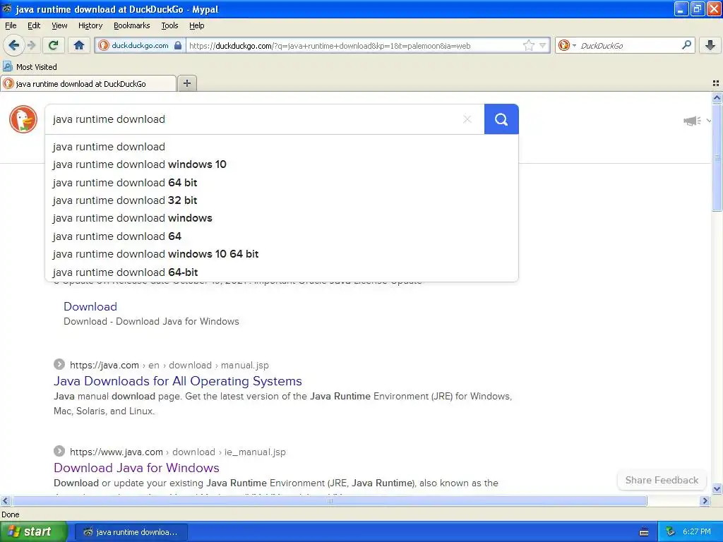Open the Windows Start button

pos(34,531)
